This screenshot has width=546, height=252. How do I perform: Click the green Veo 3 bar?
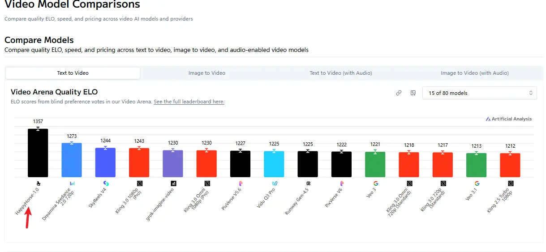pos(375,165)
